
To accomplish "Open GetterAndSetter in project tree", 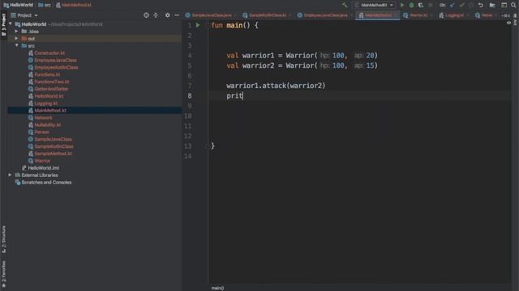I will pyautogui.click(x=51, y=89).
